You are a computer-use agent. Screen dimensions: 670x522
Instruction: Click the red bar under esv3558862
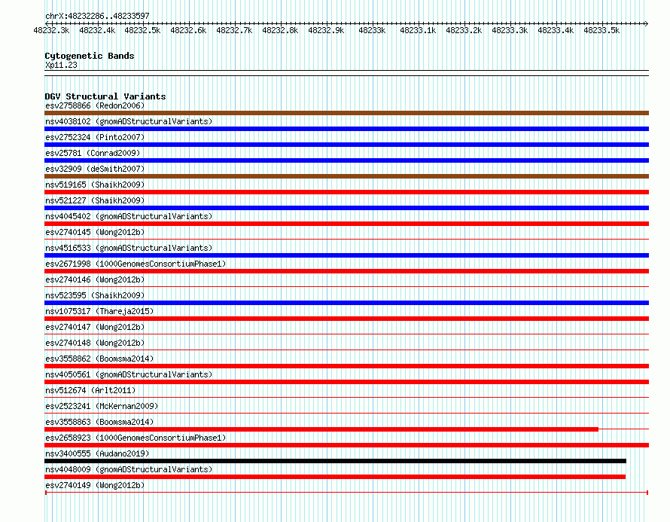[x=346, y=366]
